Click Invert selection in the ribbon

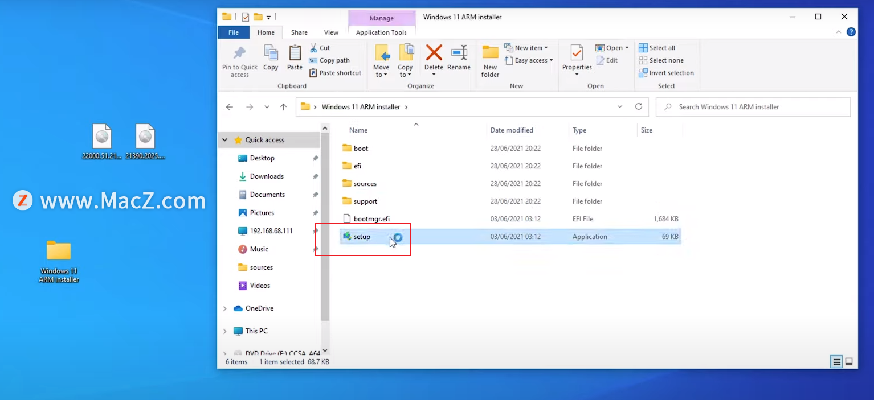pyautogui.click(x=666, y=73)
